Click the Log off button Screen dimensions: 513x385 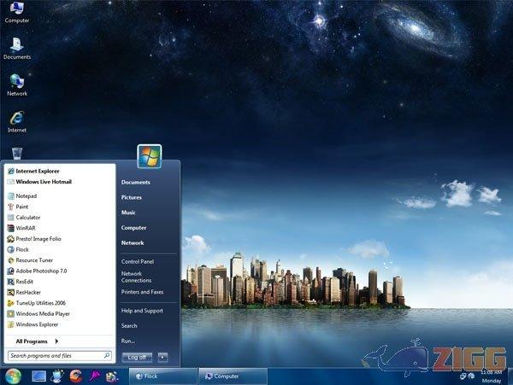tap(137, 357)
